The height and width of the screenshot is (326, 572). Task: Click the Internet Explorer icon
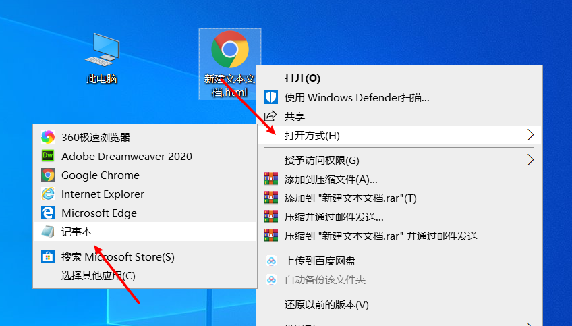pos(48,194)
